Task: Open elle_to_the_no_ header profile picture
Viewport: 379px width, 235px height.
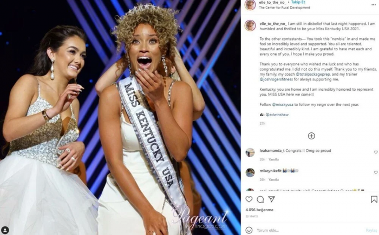Action: [250, 5]
